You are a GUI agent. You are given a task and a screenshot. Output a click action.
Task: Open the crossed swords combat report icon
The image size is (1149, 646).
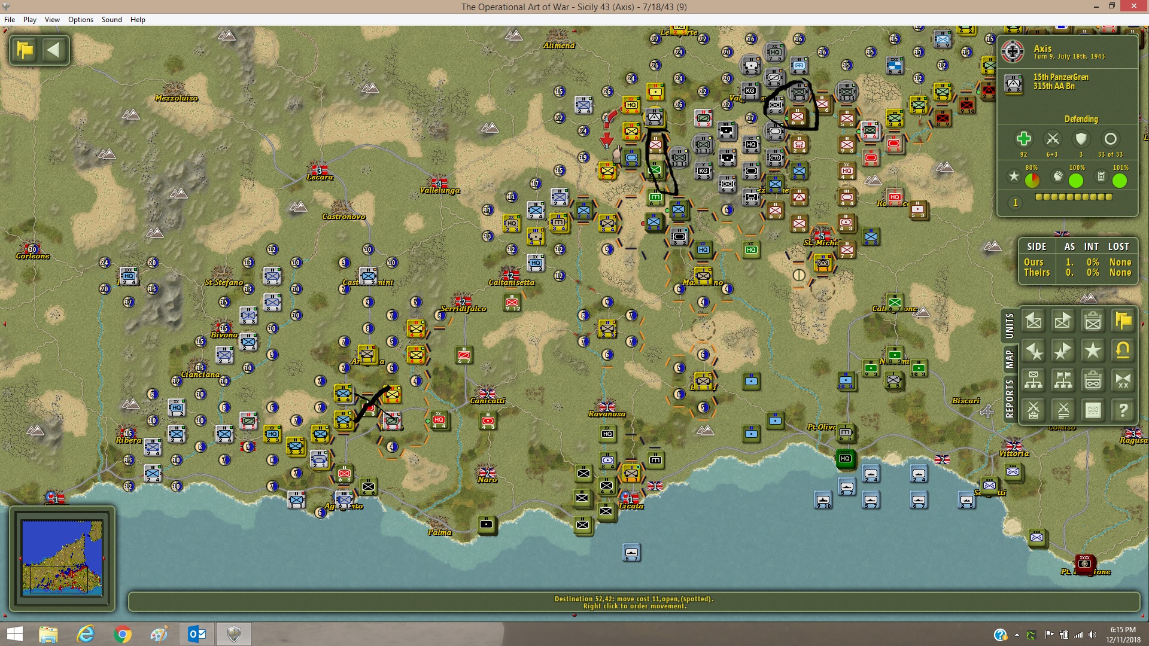1063,410
